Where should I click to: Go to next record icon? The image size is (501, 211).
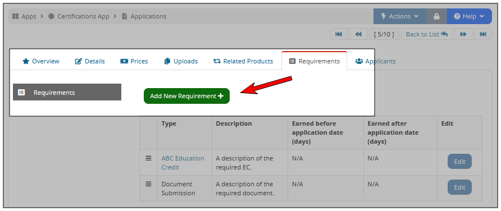click(x=463, y=34)
